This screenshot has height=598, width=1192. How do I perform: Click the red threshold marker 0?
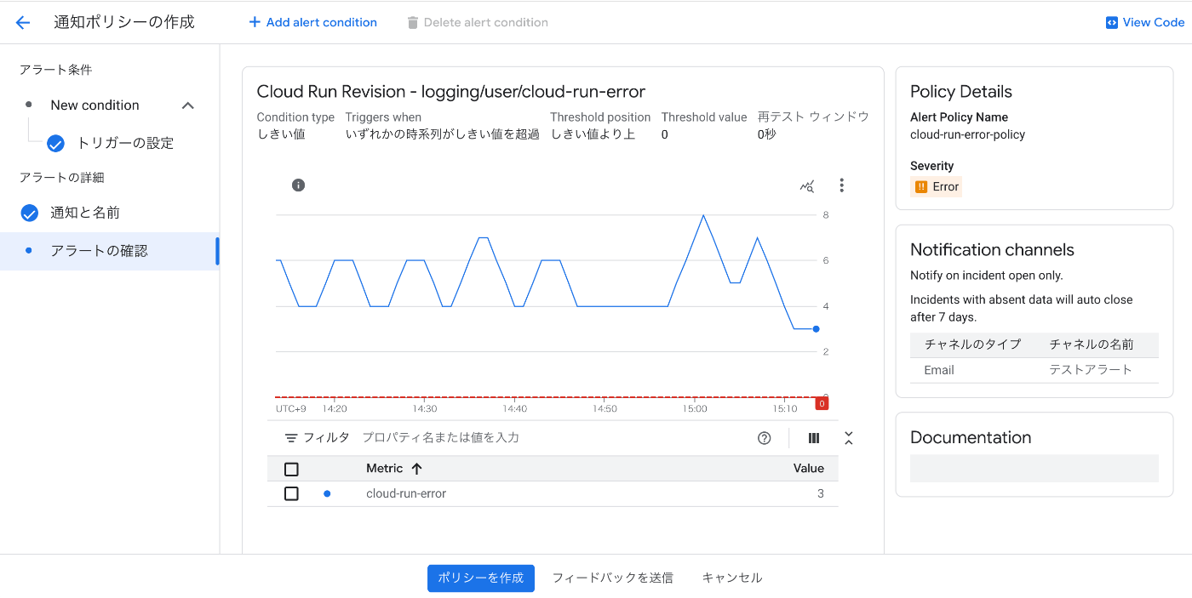822,403
